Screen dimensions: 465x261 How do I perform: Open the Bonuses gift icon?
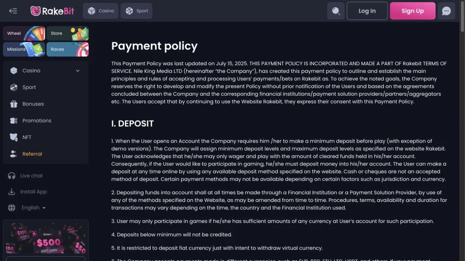pyautogui.click(x=14, y=104)
